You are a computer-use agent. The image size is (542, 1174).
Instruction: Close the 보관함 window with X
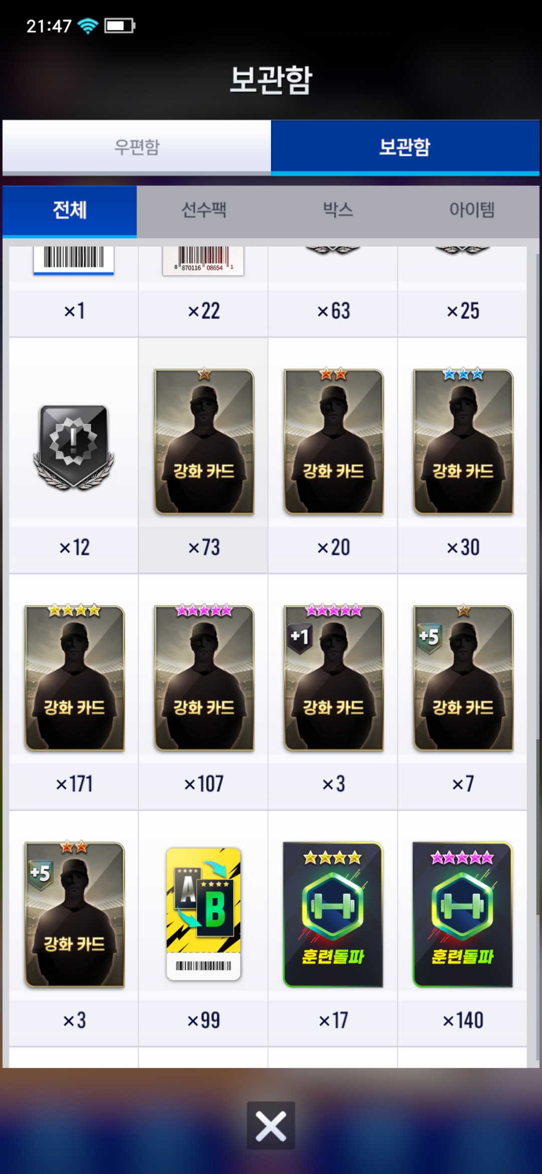click(x=271, y=1125)
